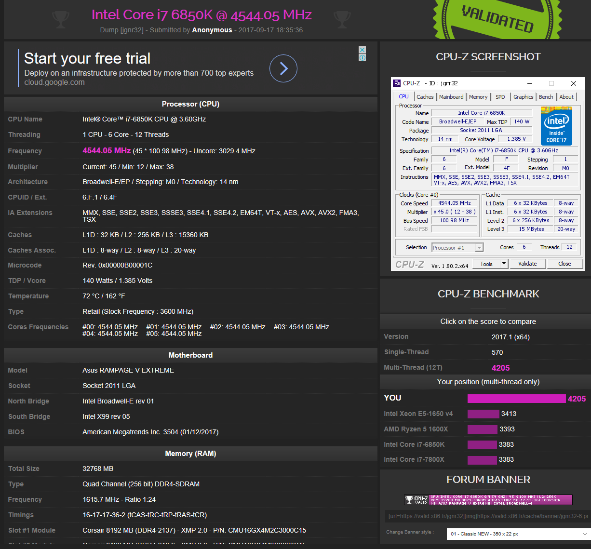This screenshot has height=549, width=591.
Task: Click the Code Name Broadwell-E/EP field
Action: tap(457, 121)
